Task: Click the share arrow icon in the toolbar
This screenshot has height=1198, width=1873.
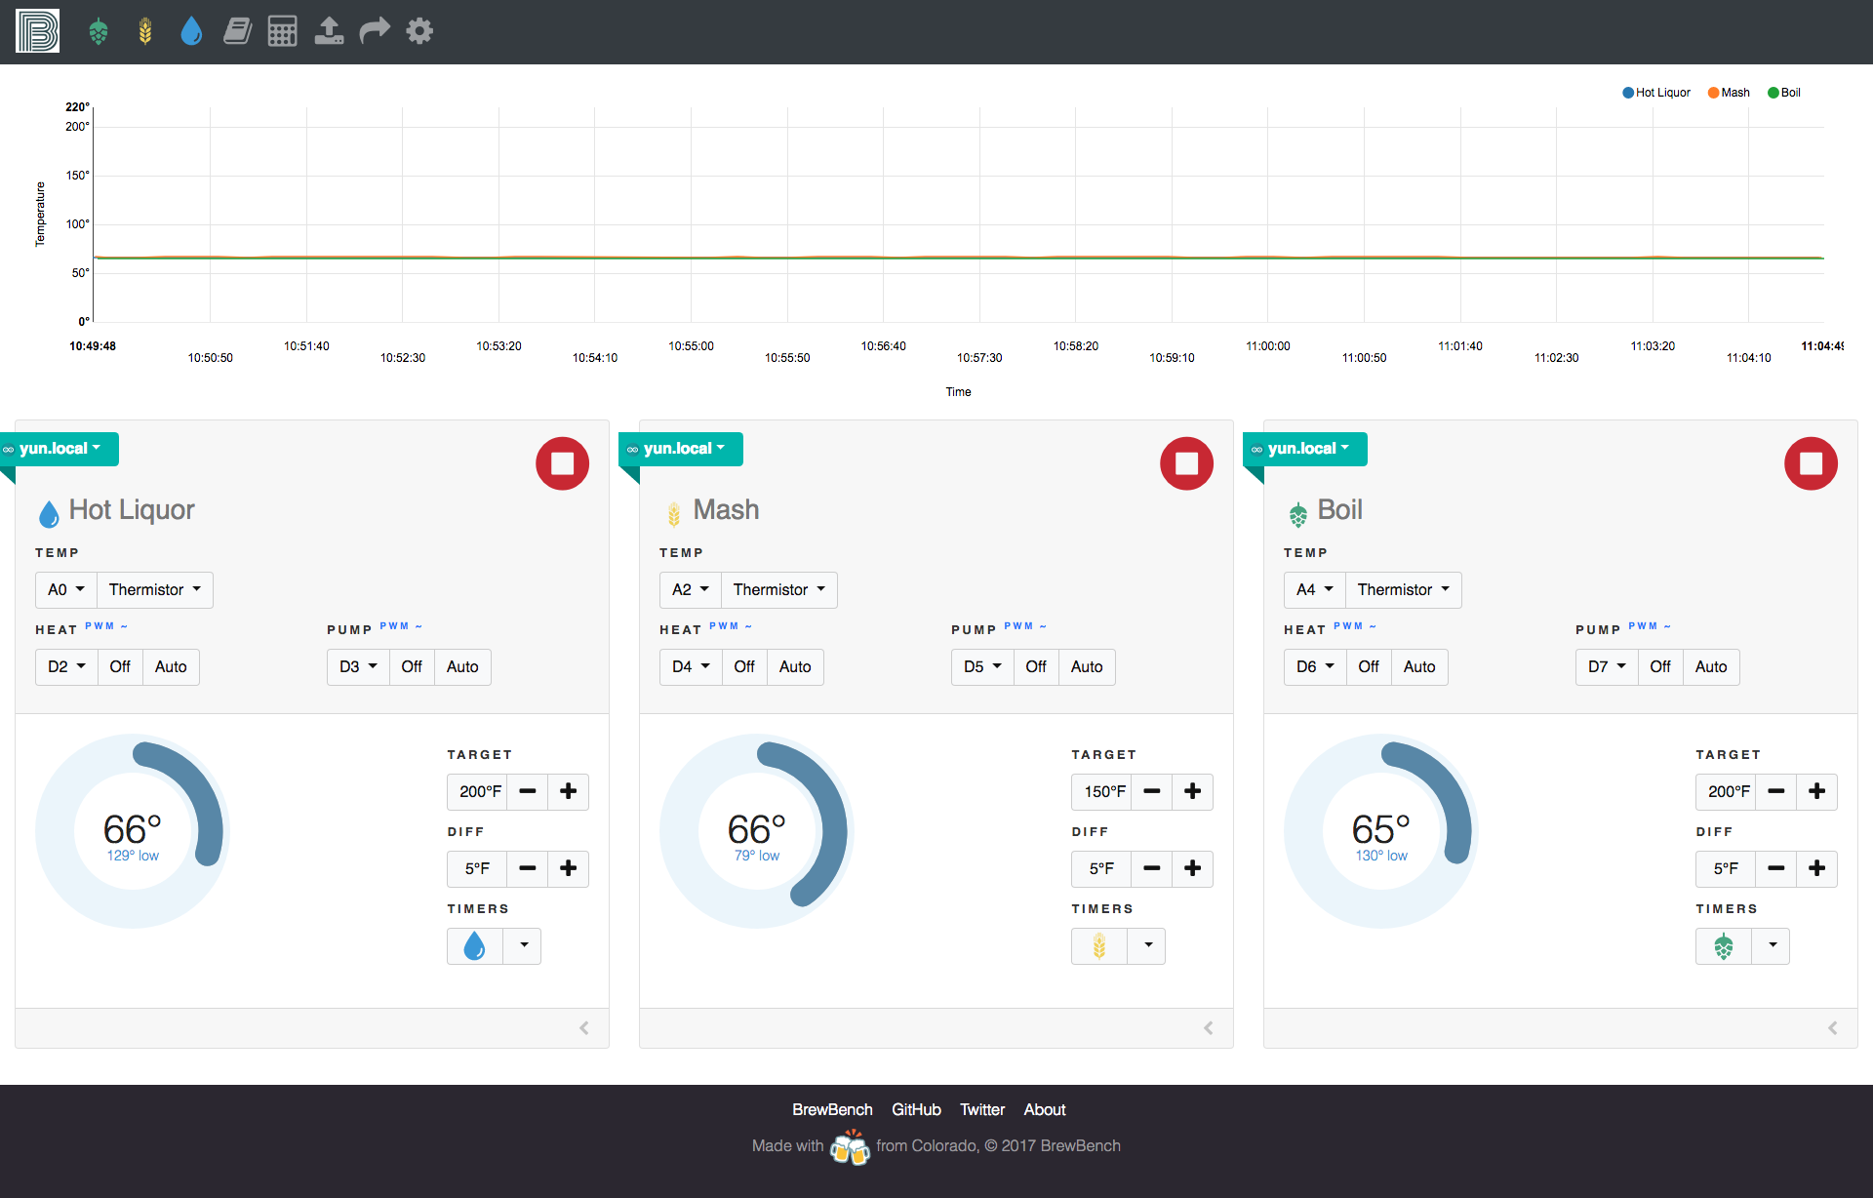Action: click(375, 30)
